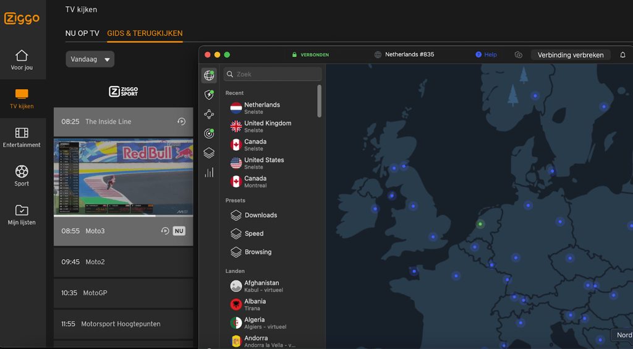Open NordVPN Meshnet icon
This screenshot has height=349, width=633.
pos(209,114)
